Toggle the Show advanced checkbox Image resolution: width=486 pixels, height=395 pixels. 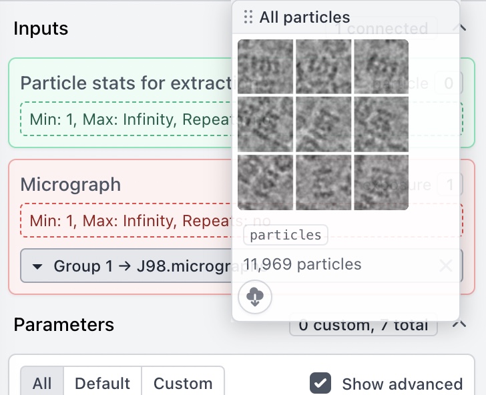321,384
